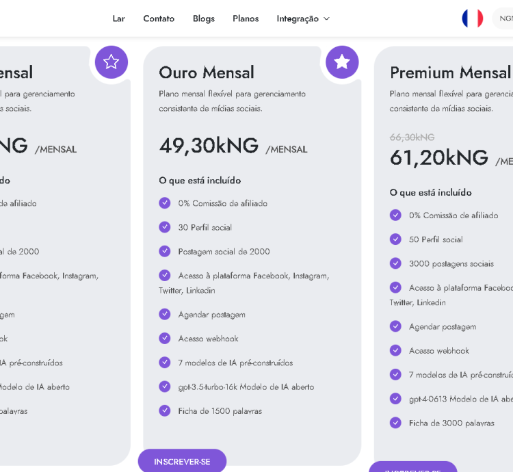Click check beside gpt-3.5-turbo-16k Modelo de IA aberto

[165, 386]
